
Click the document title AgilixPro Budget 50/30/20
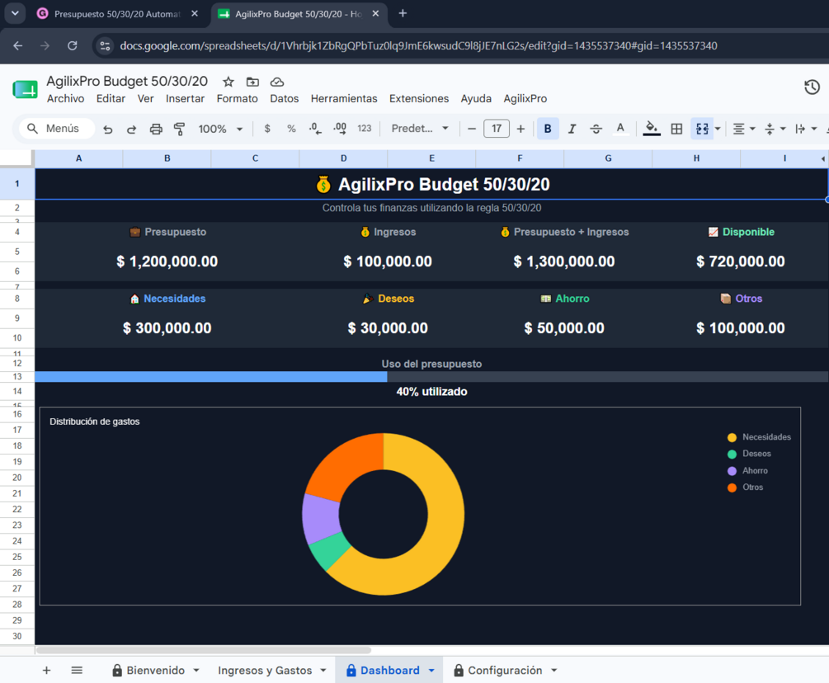click(x=127, y=81)
